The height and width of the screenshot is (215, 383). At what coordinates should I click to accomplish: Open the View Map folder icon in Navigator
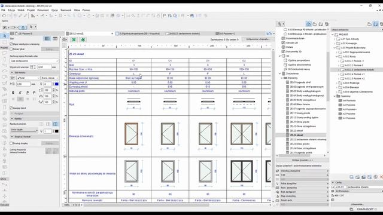pos(315,24)
